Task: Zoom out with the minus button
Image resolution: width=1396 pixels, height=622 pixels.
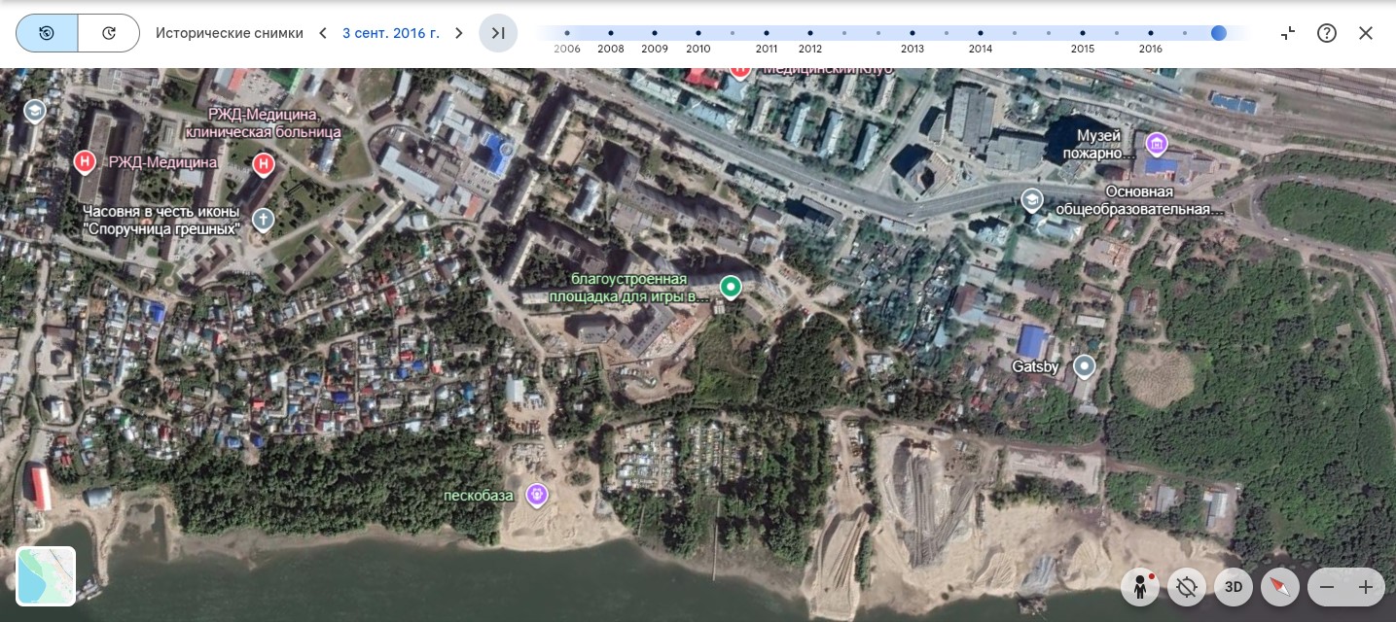Action: tap(1327, 587)
